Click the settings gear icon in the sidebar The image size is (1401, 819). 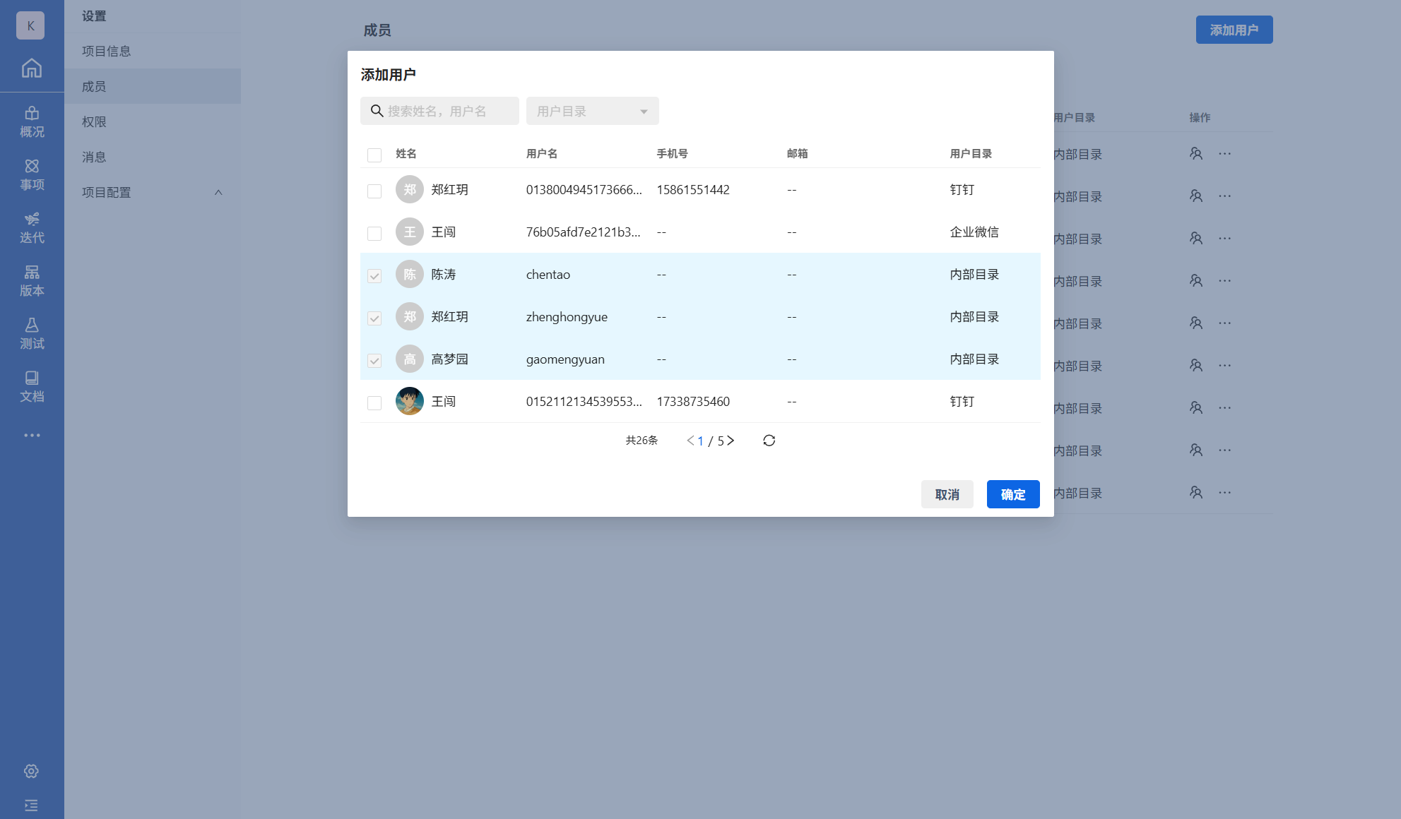31,771
